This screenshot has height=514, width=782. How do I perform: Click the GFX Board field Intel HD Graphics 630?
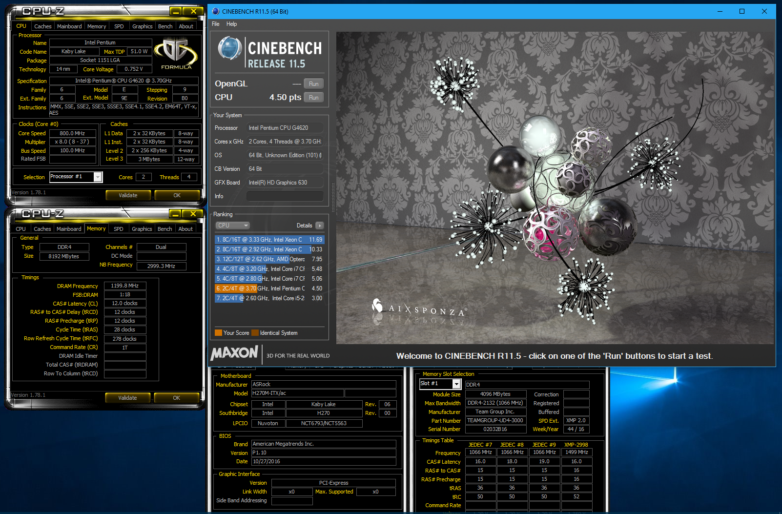pyautogui.click(x=285, y=183)
